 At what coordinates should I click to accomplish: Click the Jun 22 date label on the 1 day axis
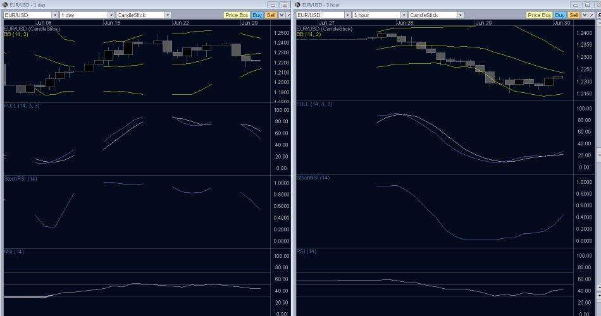(180, 23)
